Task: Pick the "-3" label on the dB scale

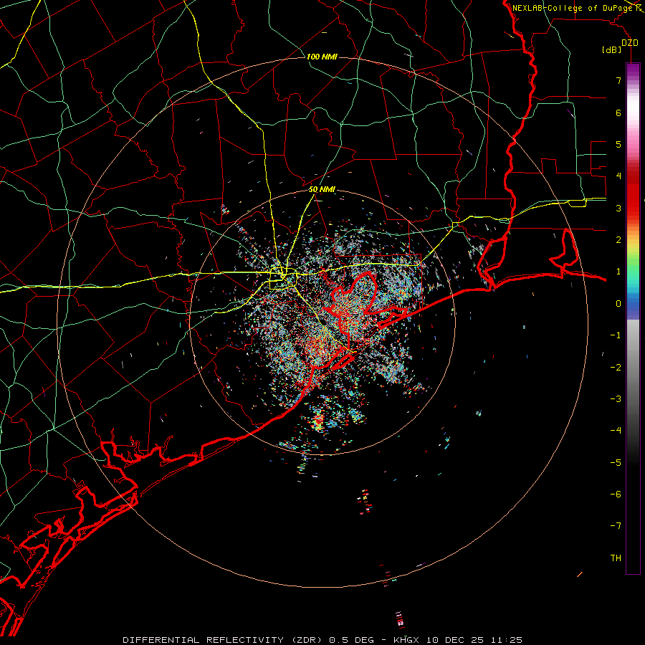Action: pos(616,399)
